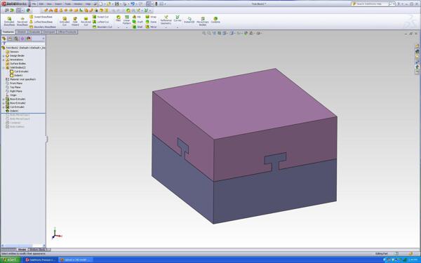Open the Hole Wizard tool

click(75, 21)
